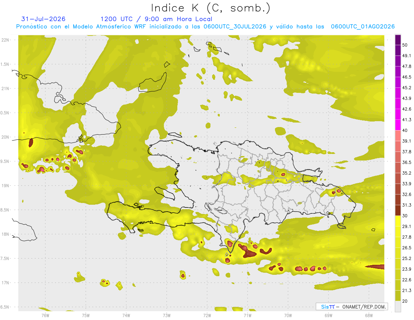414x320 pixels.
Task: Click the colorbar value "39.1"
Action: [407, 141]
